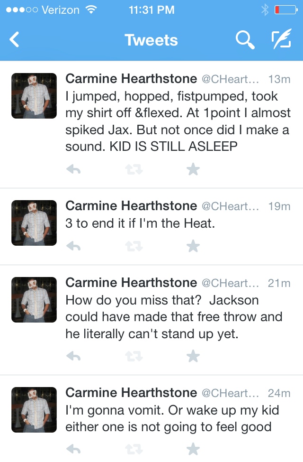Favorite the KID IS STILL ASLEEP tweet
Viewport: 303px width, 462px height.
tap(193, 169)
